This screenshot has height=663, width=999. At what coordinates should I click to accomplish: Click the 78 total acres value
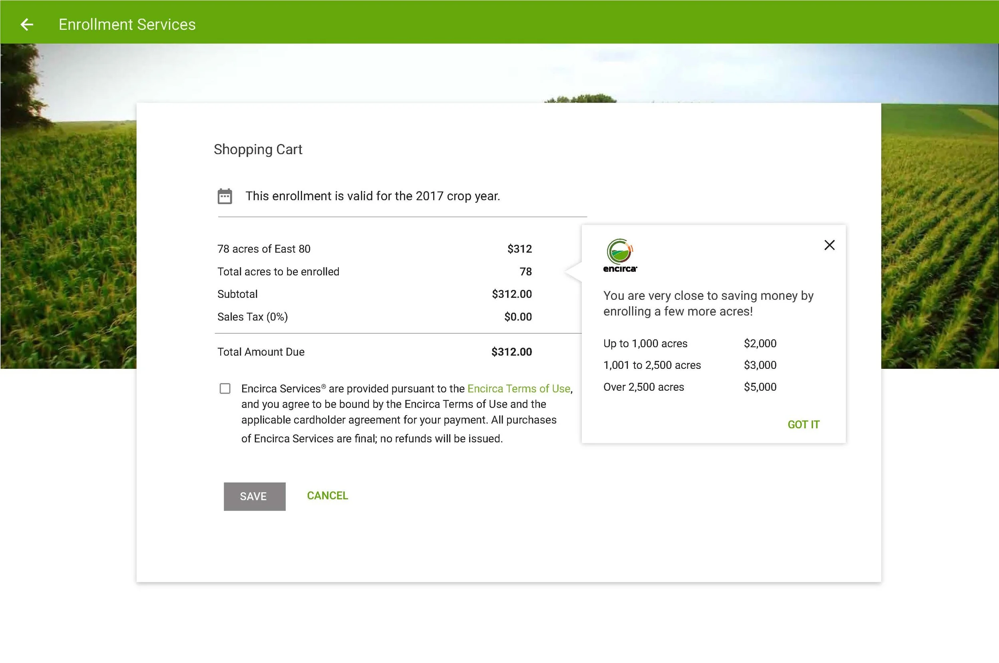pyautogui.click(x=525, y=271)
